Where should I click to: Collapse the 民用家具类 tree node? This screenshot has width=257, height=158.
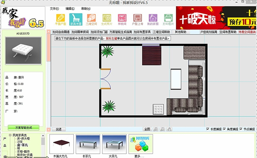tap(10, 135)
